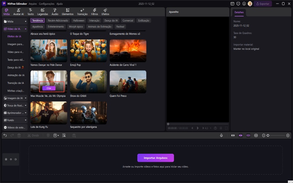Open the Filtros panel
The height and width of the screenshot is (183, 293).
(x=94, y=12)
